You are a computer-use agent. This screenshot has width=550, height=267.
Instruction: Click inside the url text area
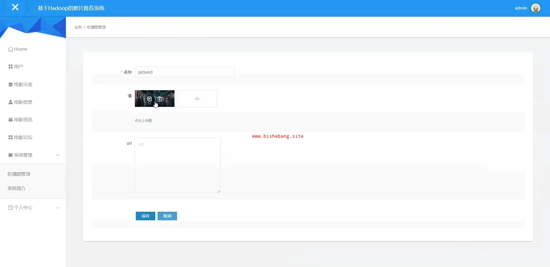(178, 165)
